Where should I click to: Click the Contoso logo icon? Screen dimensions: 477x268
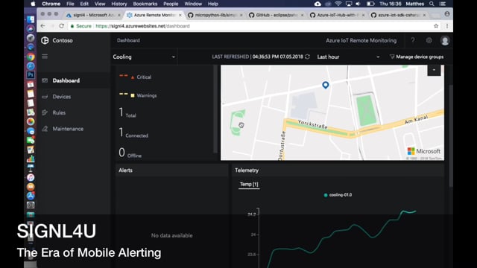(45, 40)
